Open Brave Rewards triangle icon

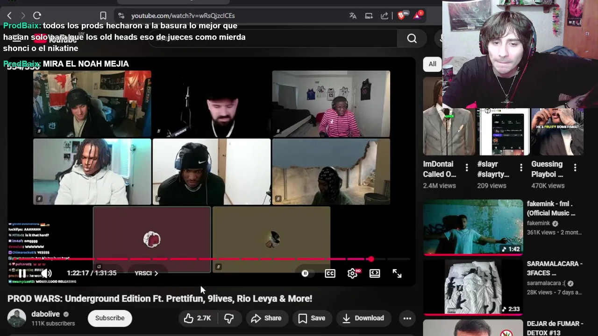417,15
